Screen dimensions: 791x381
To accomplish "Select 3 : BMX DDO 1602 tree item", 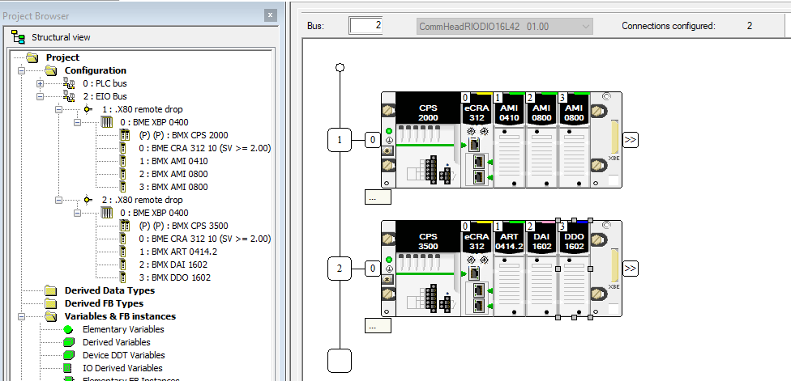I will [x=174, y=277].
